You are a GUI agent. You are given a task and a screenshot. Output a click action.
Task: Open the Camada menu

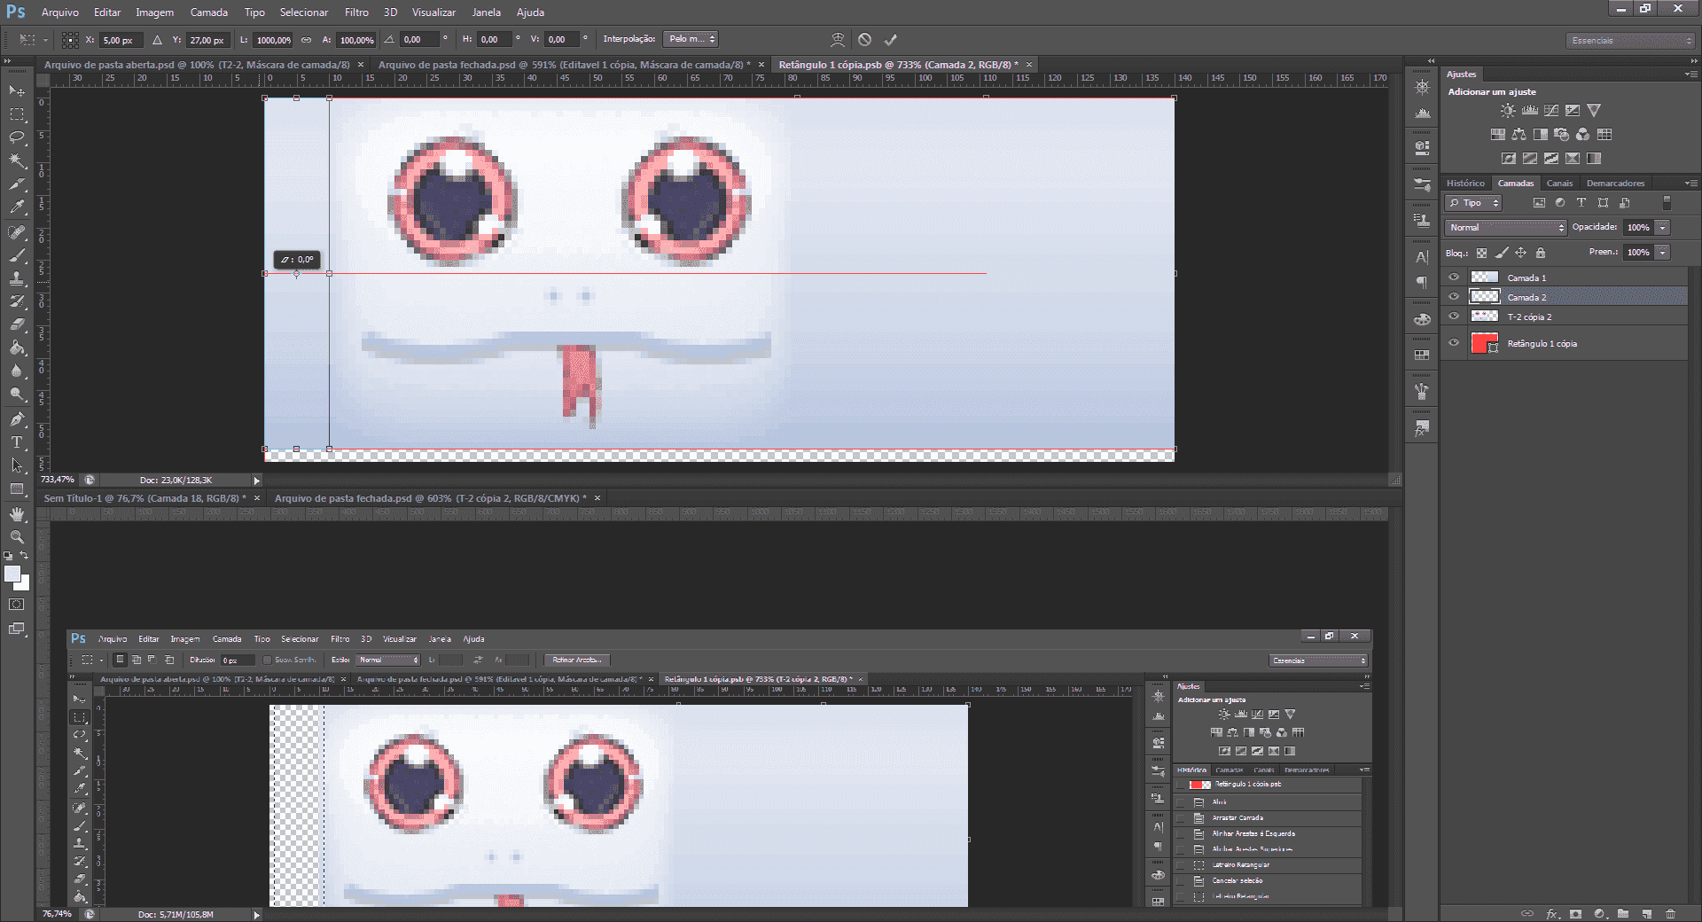point(209,12)
